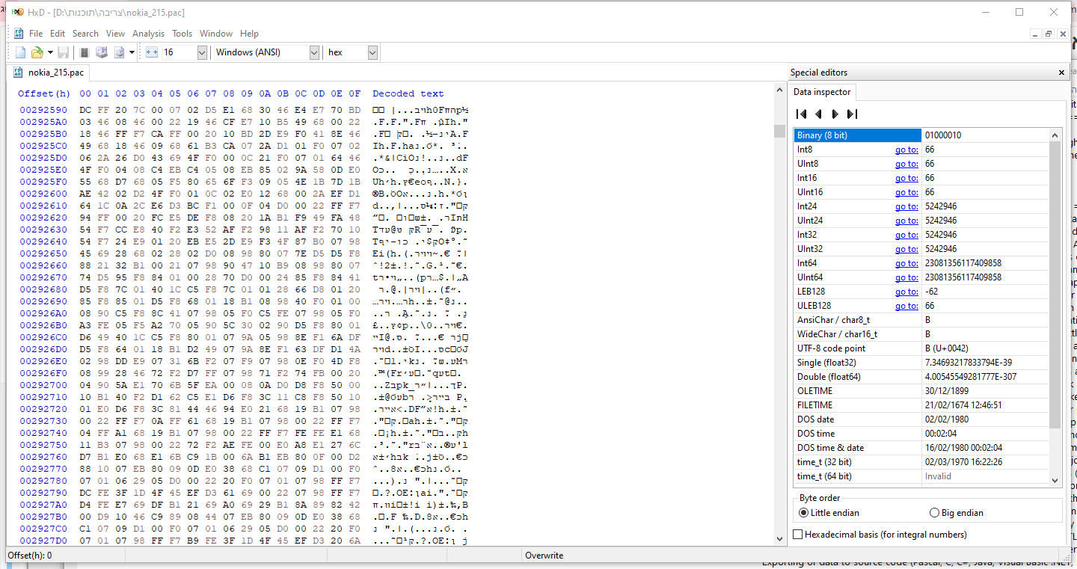Screen dimensions: 1077x569
Task: Click the Offset(h): 0 status bar entry
Action: click(x=29, y=556)
